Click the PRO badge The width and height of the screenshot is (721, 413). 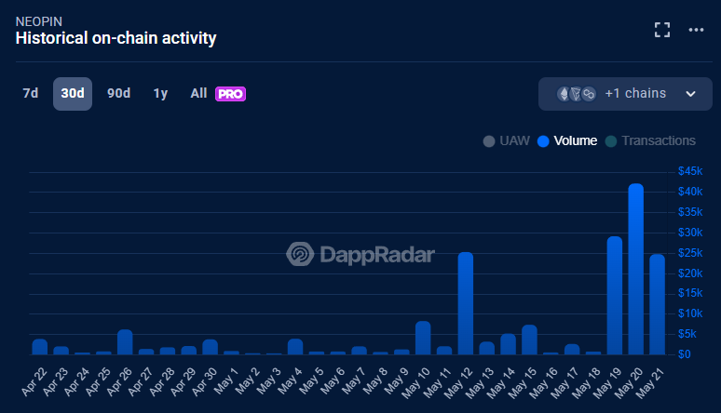click(230, 94)
